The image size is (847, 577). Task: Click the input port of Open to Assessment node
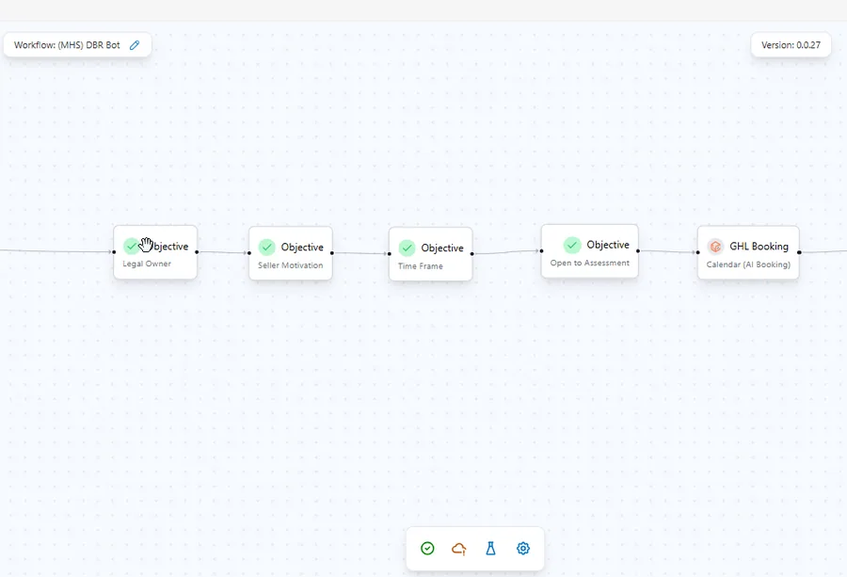coord(541,250)
